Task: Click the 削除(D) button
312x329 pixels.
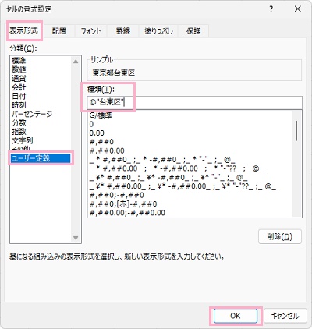Action: click(280, 236)
